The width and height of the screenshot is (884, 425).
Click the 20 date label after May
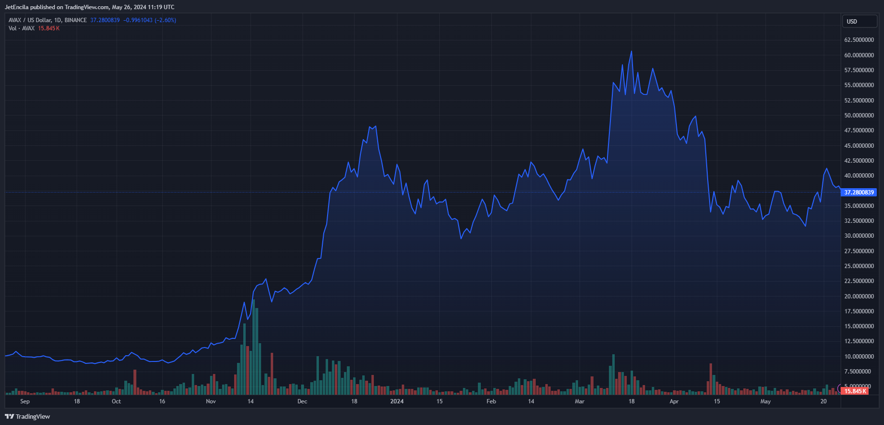coord(824,401)
